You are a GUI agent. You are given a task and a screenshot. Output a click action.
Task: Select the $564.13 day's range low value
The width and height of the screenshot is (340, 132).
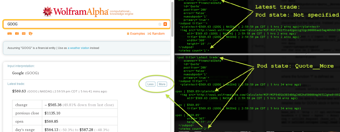click(51, 130)
